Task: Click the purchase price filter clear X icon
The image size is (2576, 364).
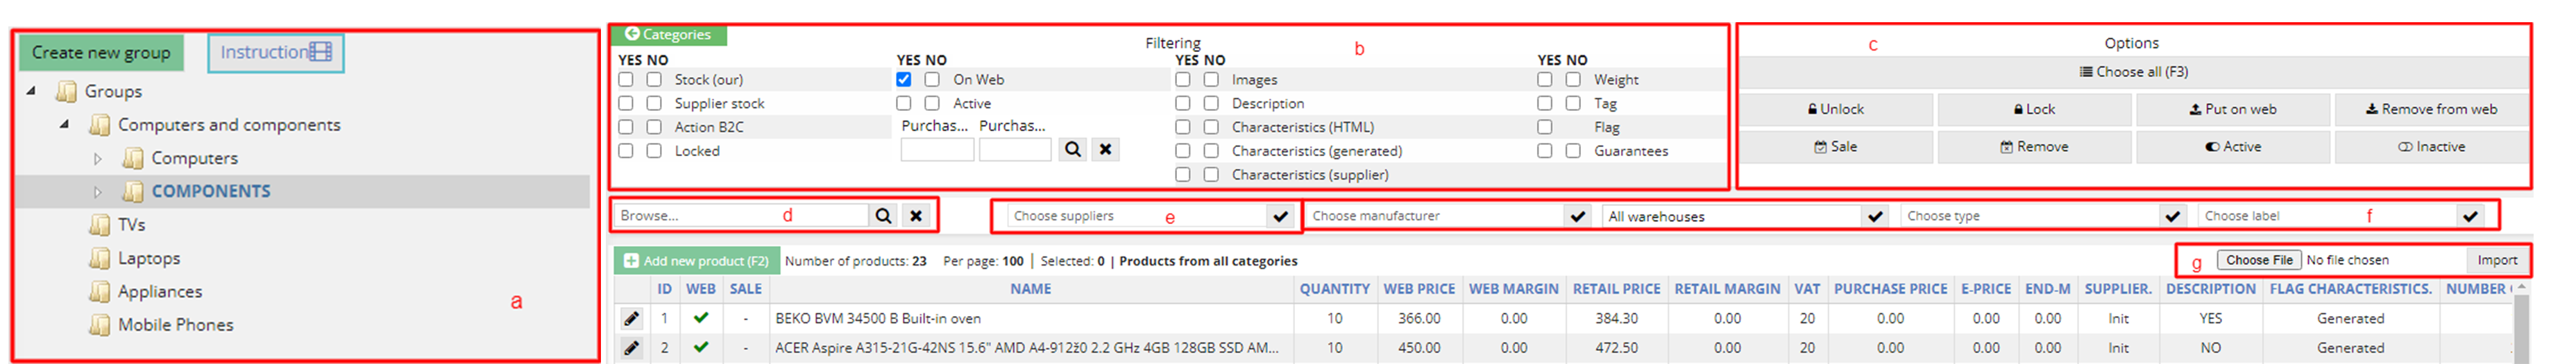Action: [x=1105, y=150]
